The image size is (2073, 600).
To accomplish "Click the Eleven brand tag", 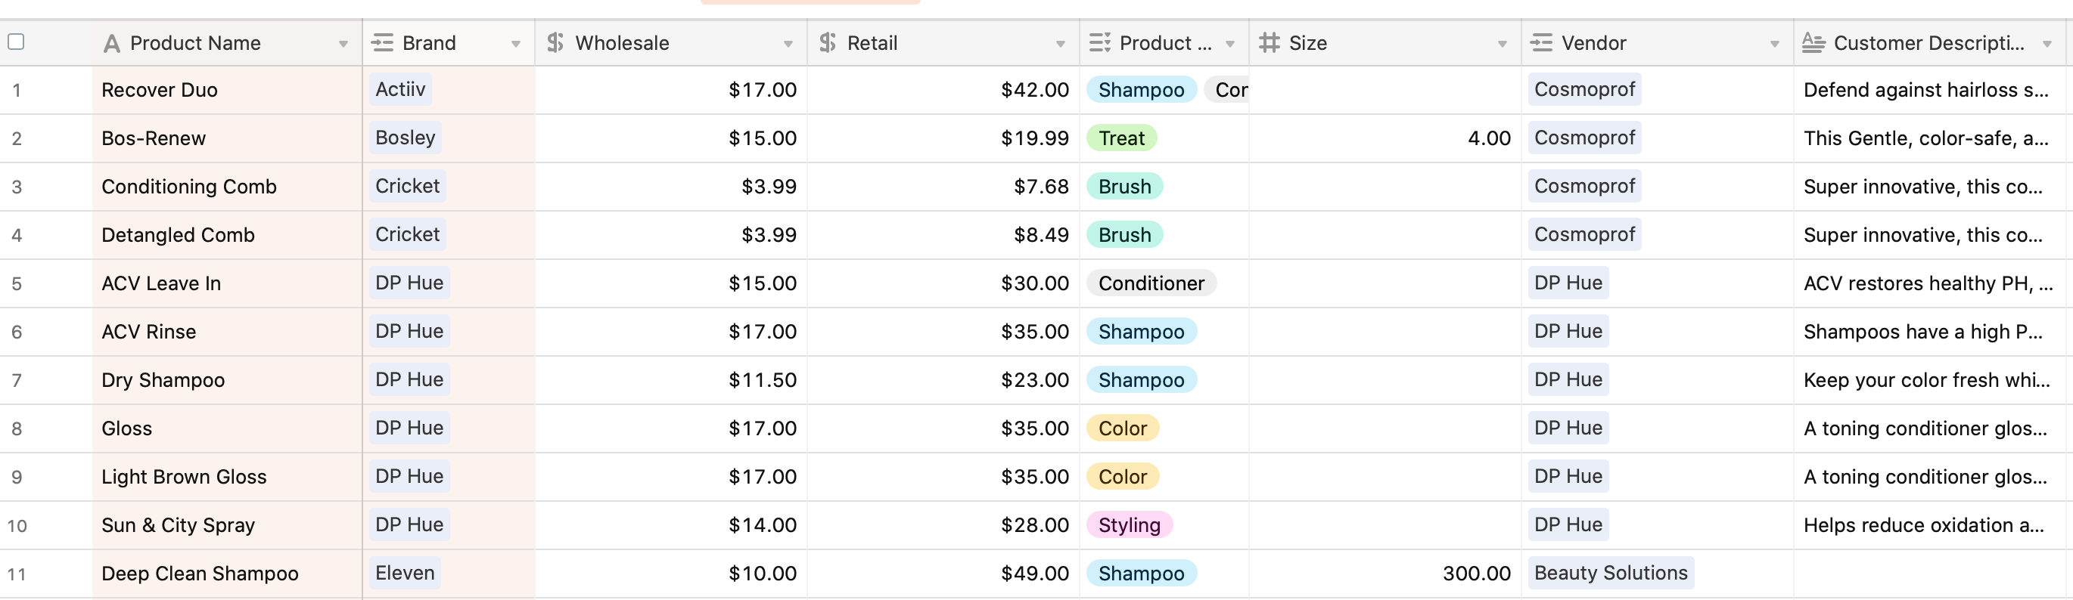I will point(405,573).
